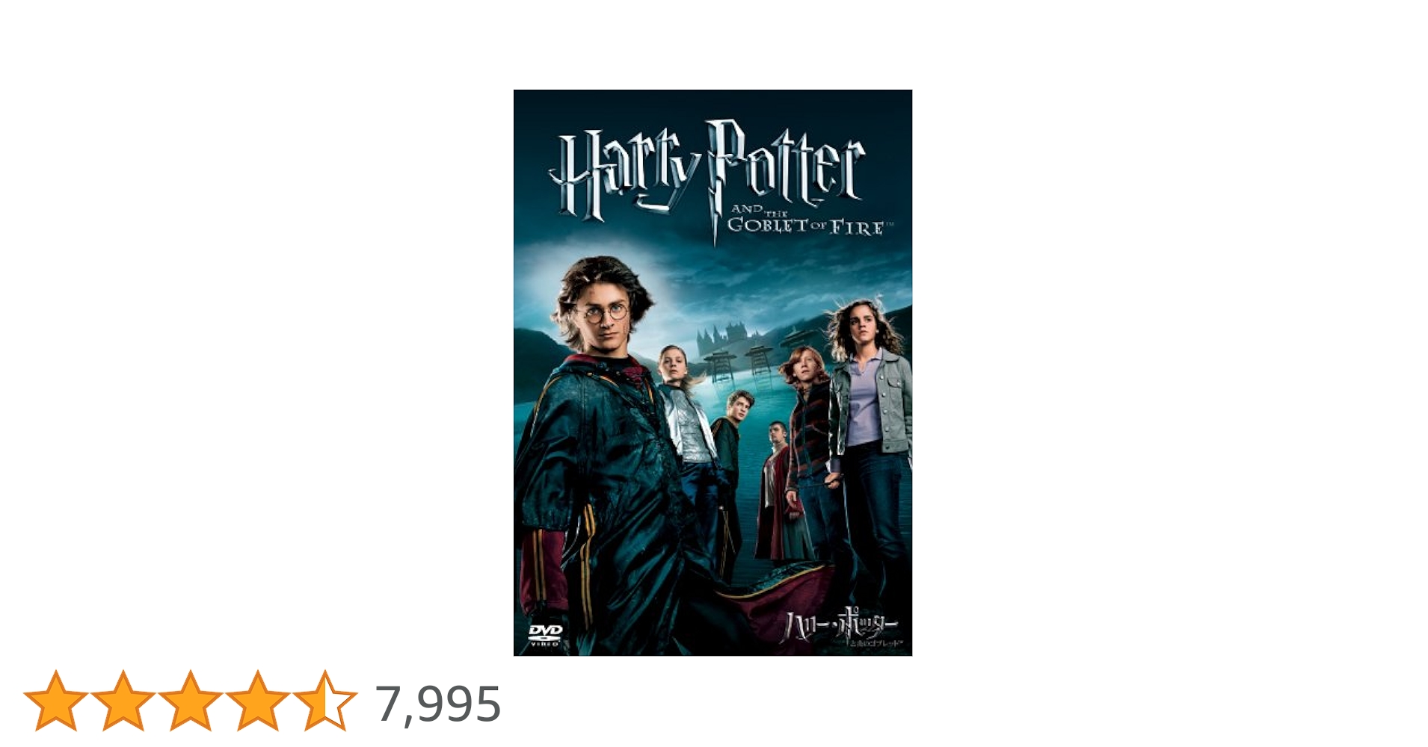Click the third orange rating star
Screen dimensions: 1428x747
pyautogui.click(x=191, y=700)
